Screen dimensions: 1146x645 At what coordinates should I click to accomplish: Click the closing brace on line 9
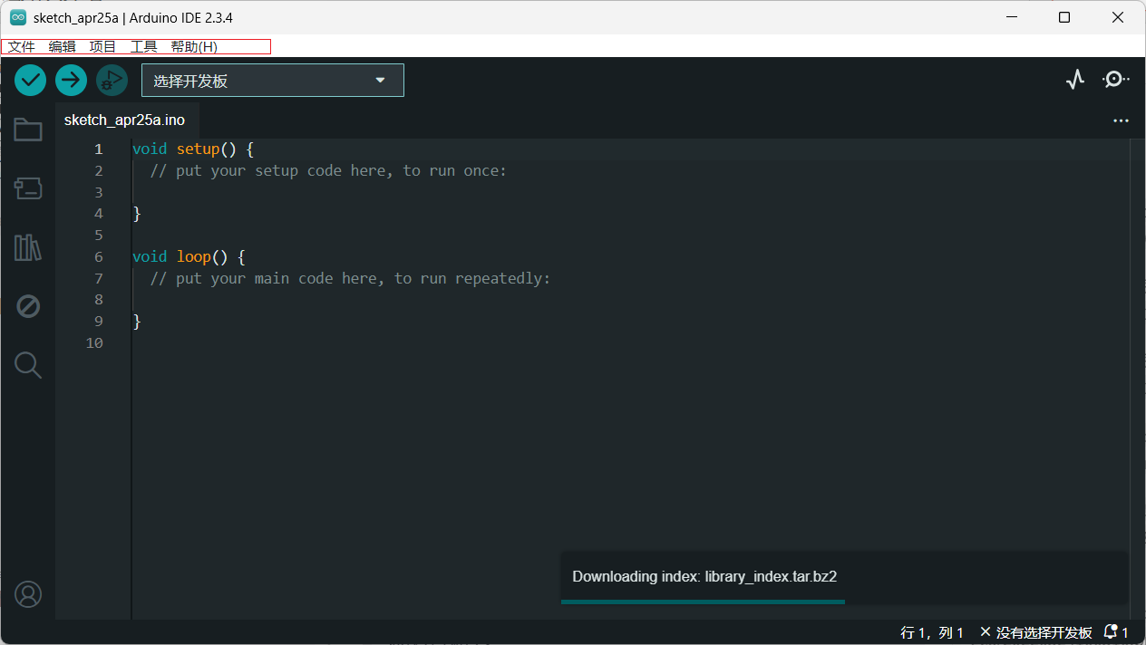tap(137, 322)
